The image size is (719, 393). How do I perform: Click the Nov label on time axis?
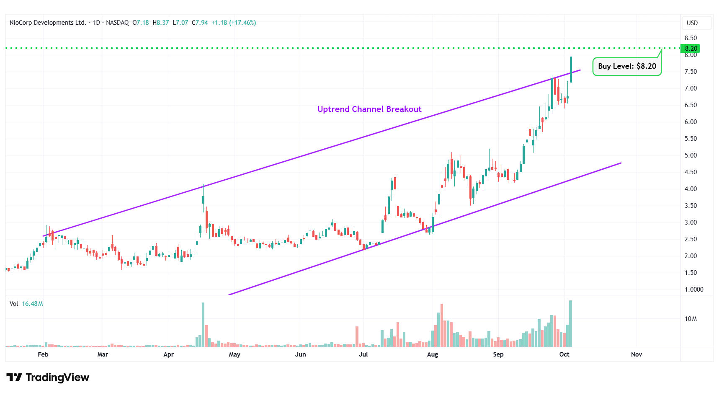pos(636,354)
